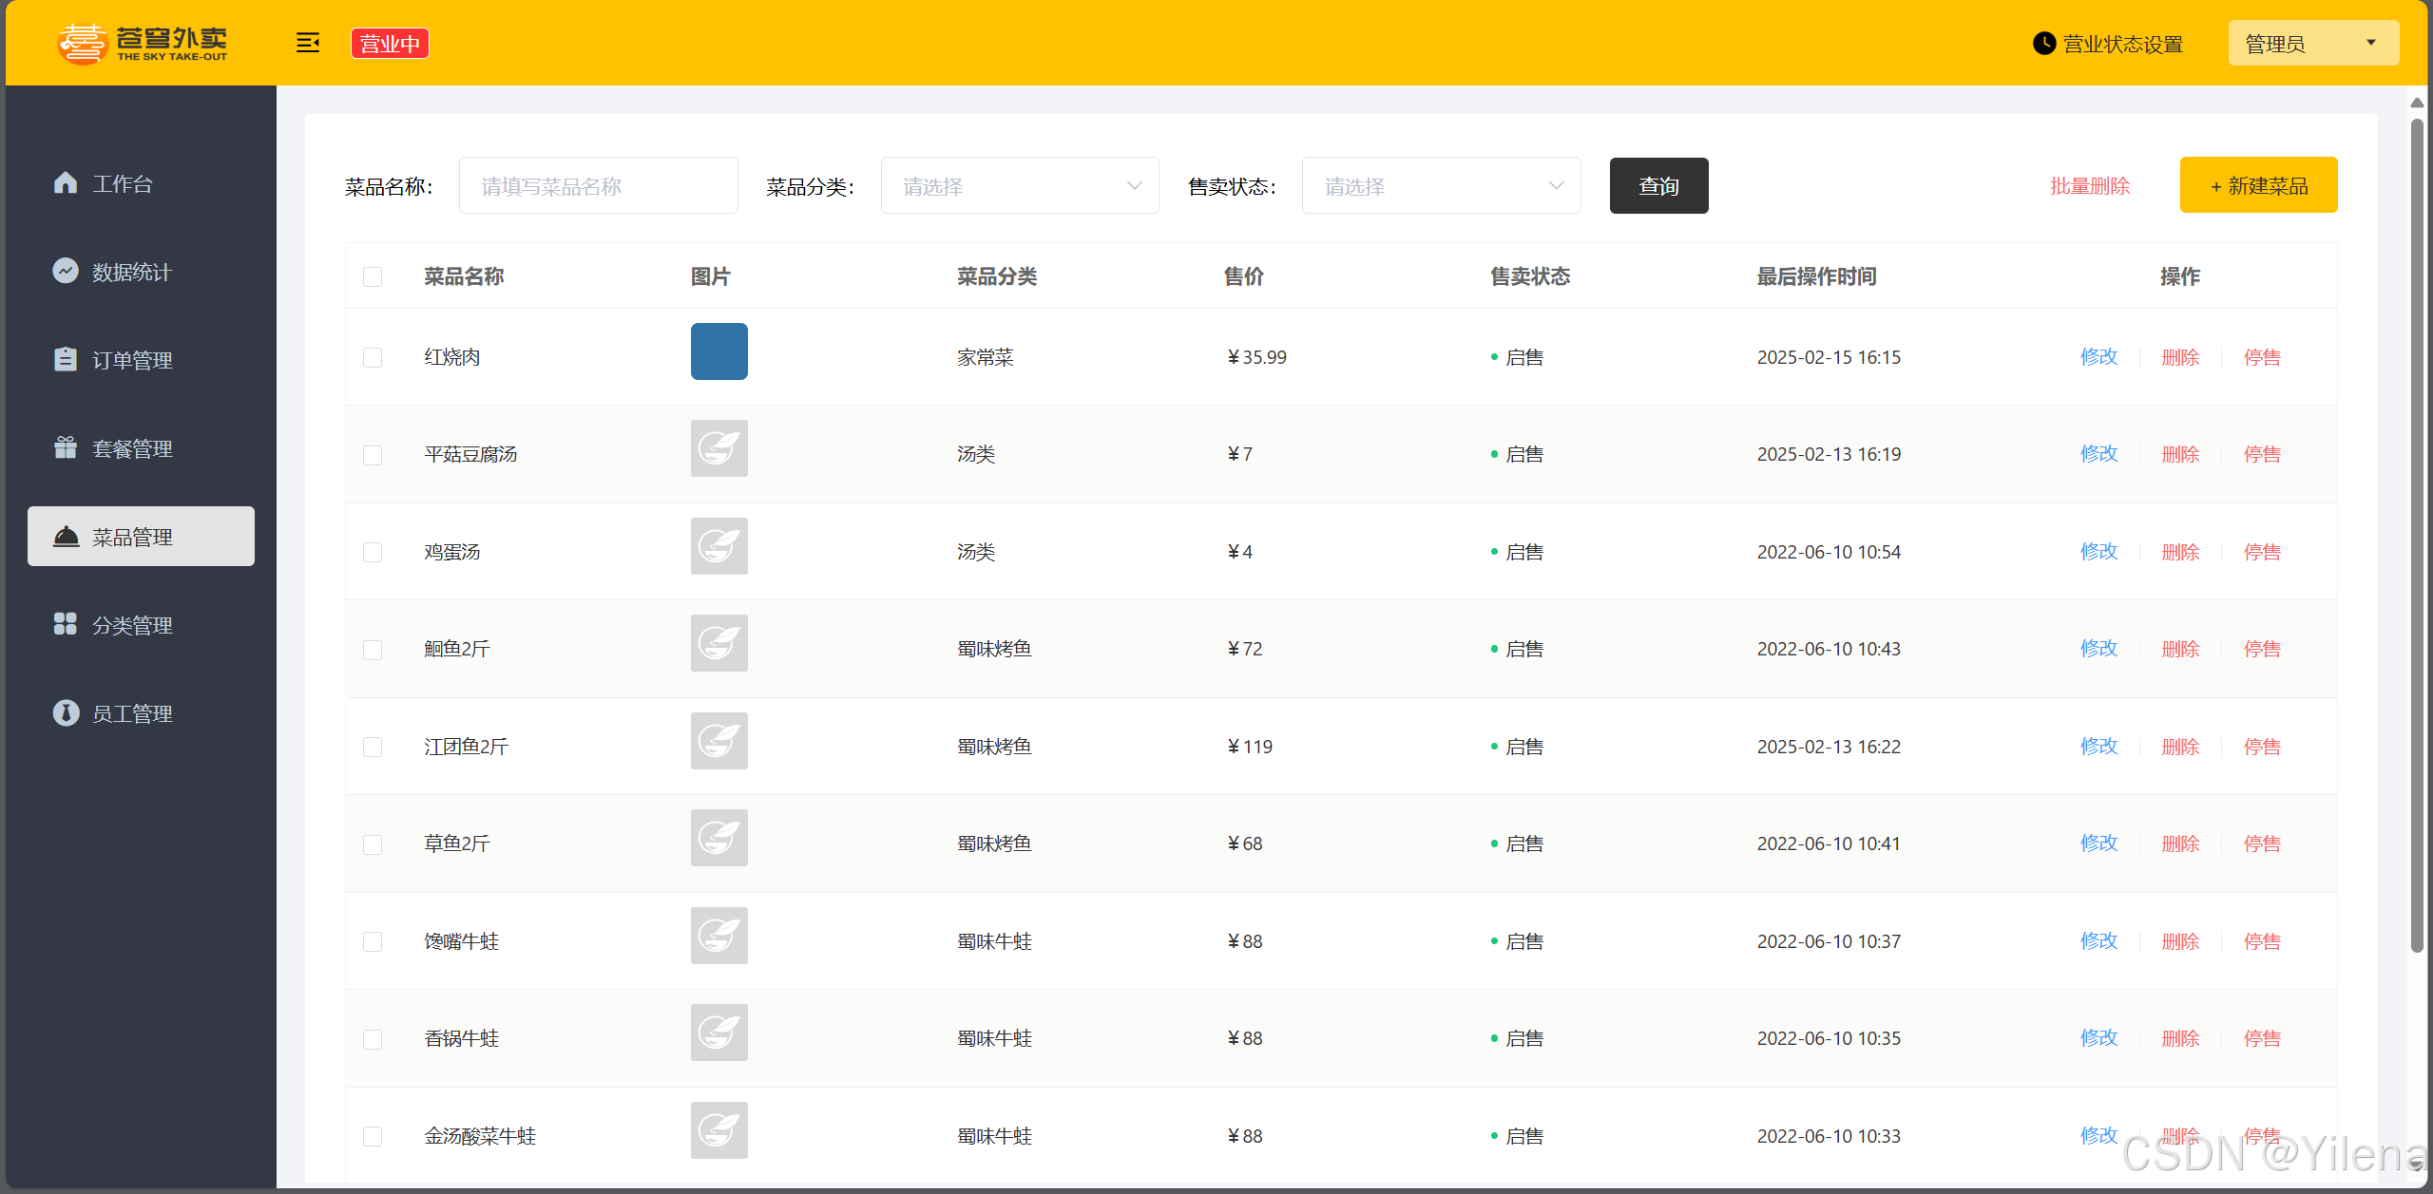Open 数据统计 chart icon in sidebar
This screenshot has width=2433, height=1194.
(x=66, y=271)
